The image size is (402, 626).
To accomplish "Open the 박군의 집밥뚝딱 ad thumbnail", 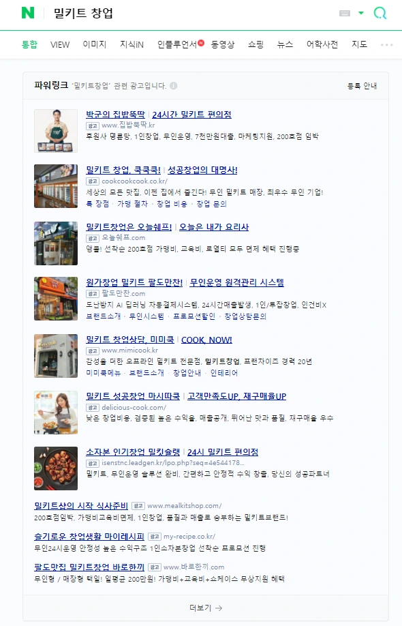I will tap(56, 131).
